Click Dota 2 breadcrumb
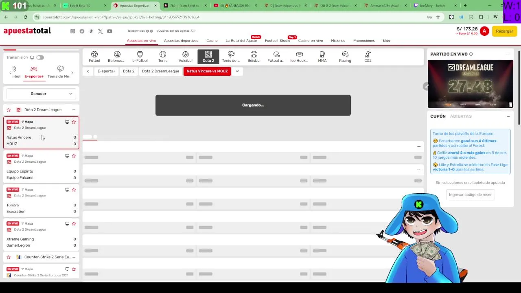This screenshot has height=293, width=521. 129,71
